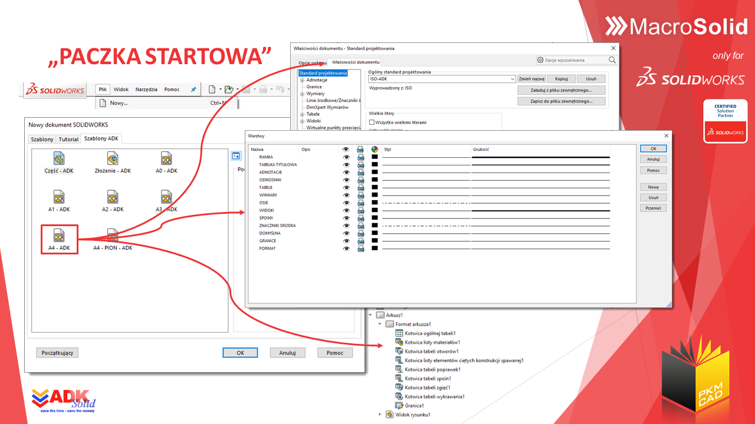Screen dimensions: 755x424
Task: Click the Granica1 icon in the tree
Action: pos(399,406)
